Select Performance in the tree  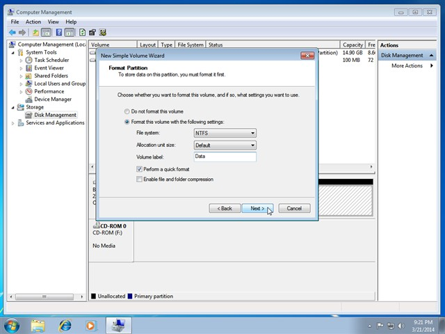pos(49,91)
